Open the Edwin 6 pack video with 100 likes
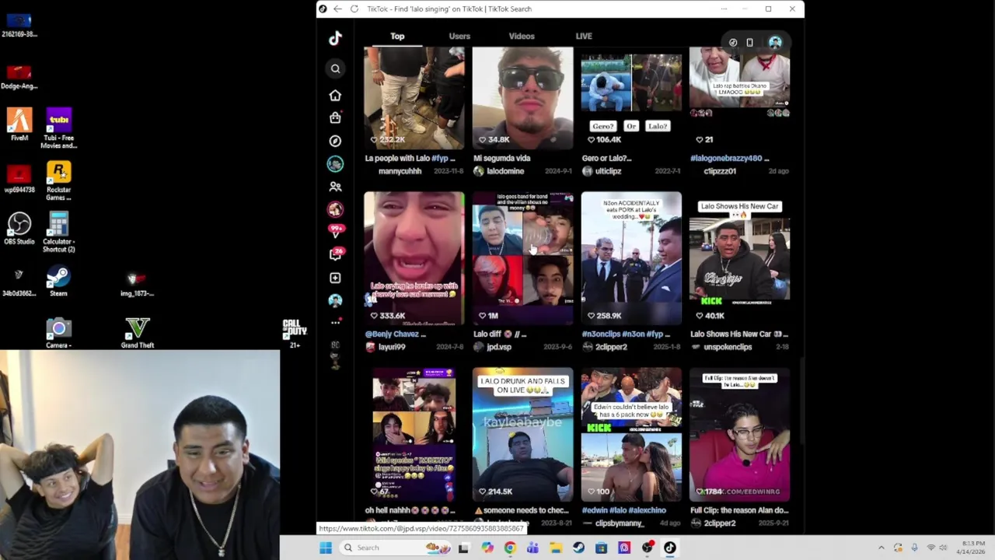 point(631,434)
